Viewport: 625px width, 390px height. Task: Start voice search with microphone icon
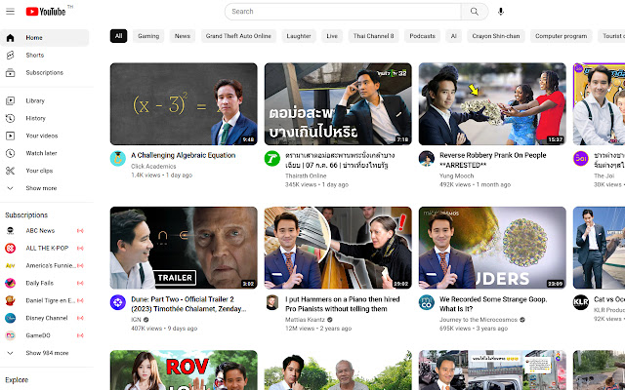501,12
